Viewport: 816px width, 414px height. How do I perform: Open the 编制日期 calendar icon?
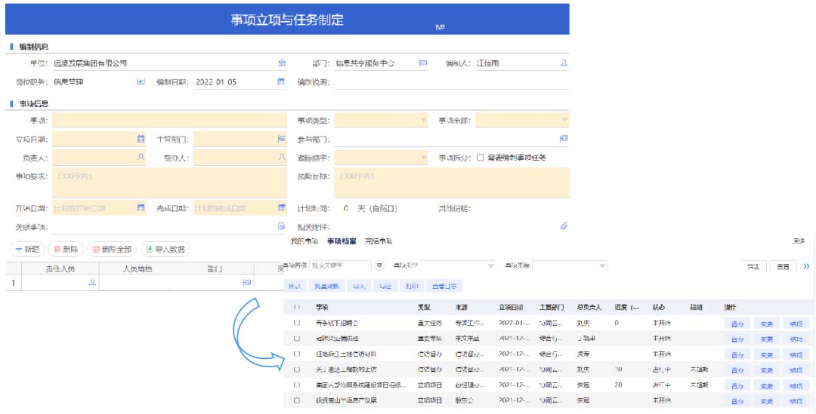pos(282,81)
